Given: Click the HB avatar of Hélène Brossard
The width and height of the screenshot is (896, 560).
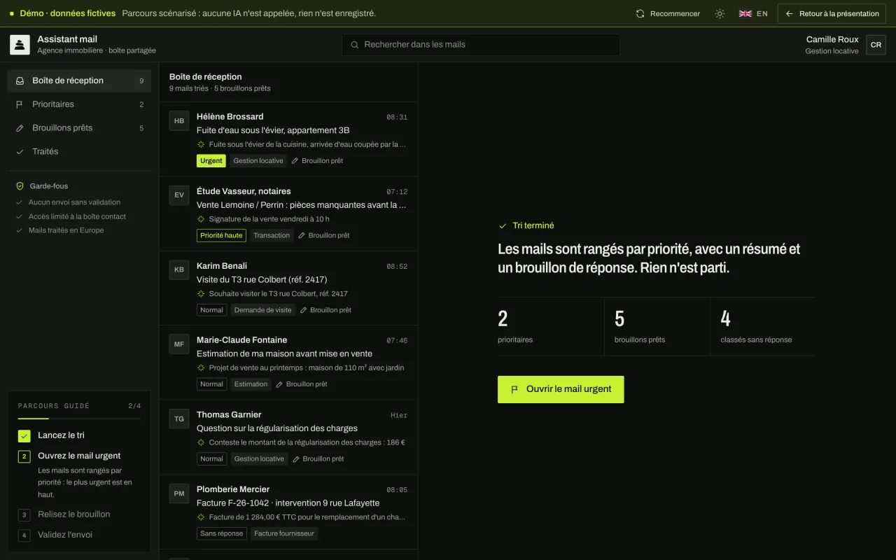Looking at the screenshot, I should point(179,120).
